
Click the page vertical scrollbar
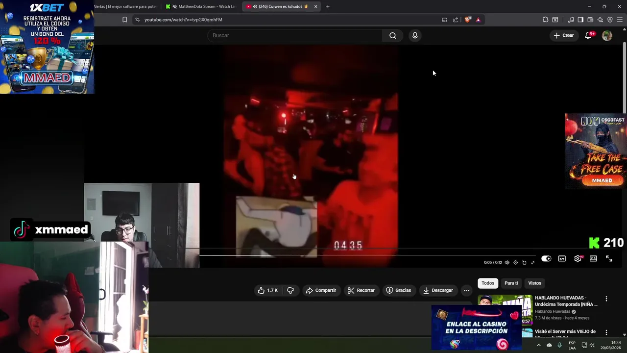(625, 78)
